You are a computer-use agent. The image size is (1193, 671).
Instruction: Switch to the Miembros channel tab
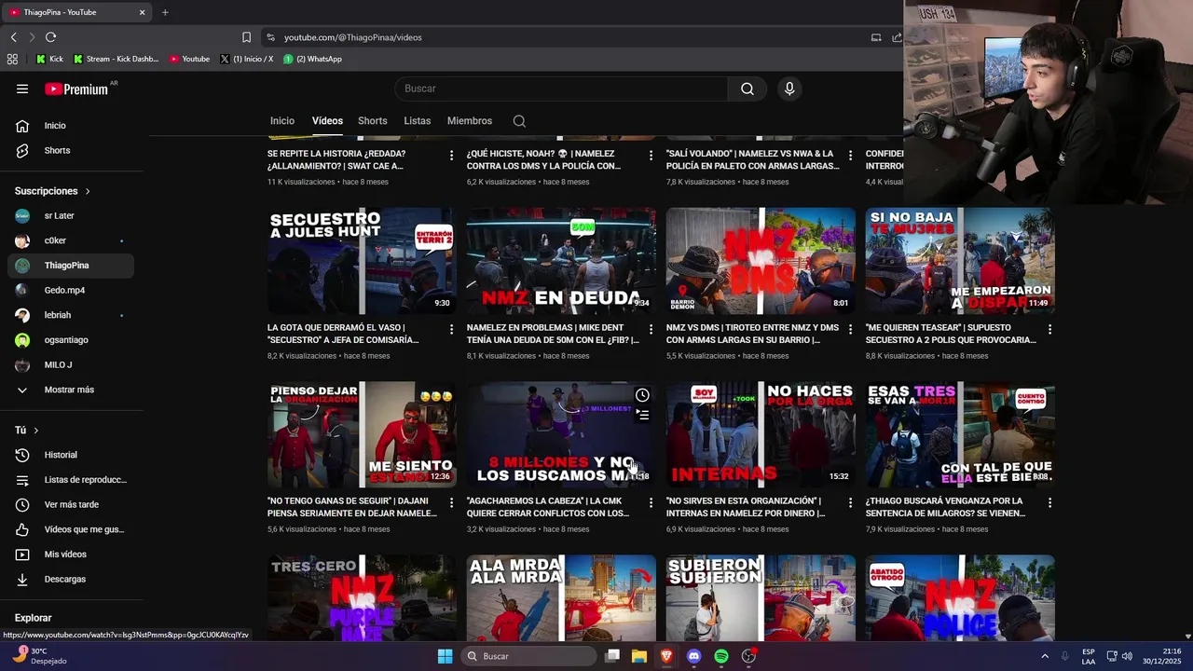[469, 121]
